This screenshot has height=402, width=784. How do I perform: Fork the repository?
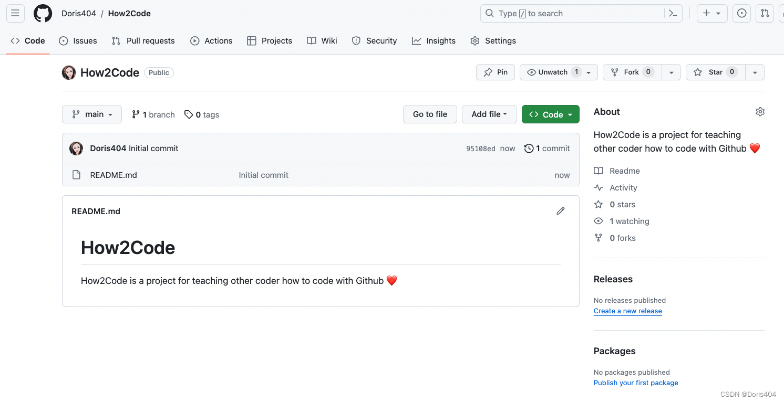pos(632,72)
